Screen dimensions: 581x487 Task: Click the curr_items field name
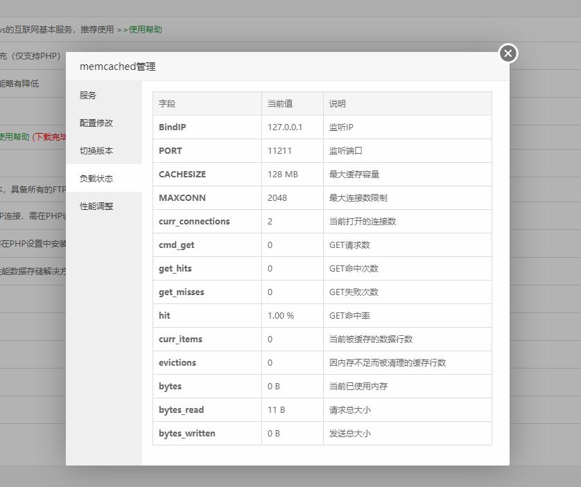click(180, 339)
